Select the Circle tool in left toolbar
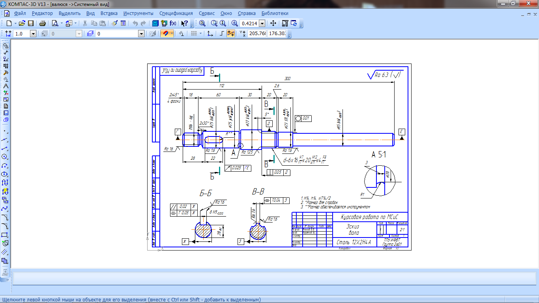Viewport: 539px width, 303px height. pos(5,157)
